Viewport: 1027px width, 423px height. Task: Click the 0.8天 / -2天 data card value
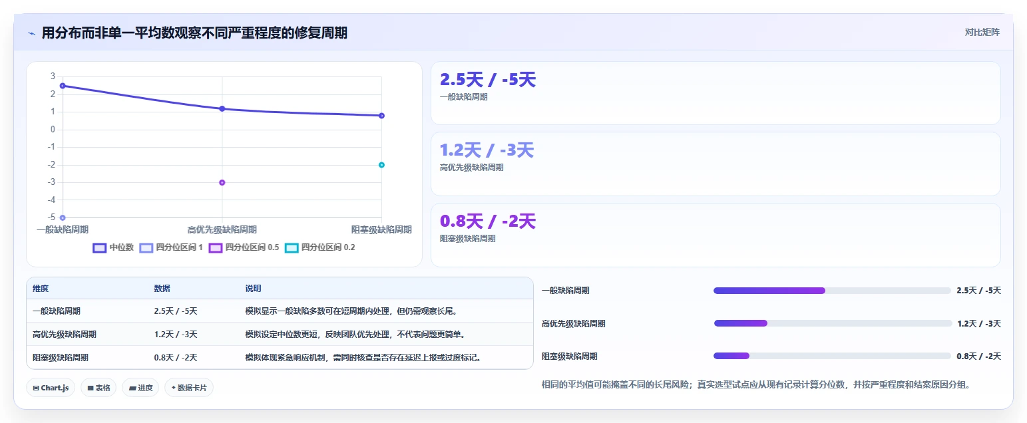click(488, 221)
